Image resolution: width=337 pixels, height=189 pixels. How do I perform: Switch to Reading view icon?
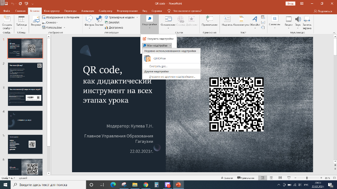(280, 178)
